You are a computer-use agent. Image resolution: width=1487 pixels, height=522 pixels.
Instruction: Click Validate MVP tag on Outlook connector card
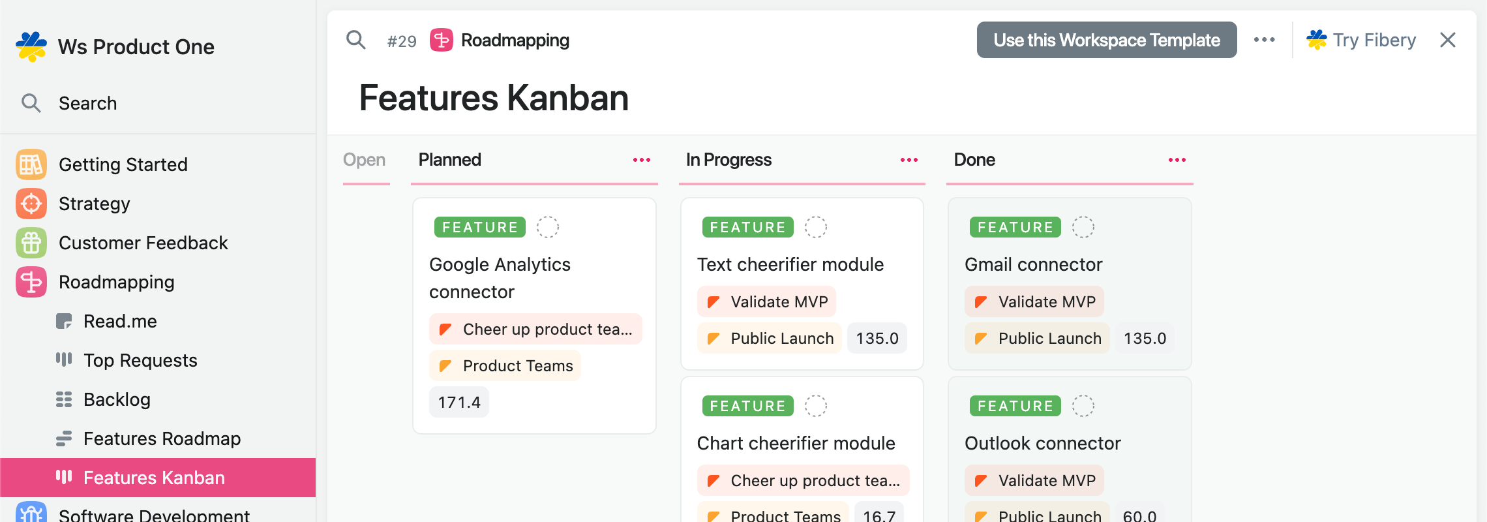click(1034, 480)
